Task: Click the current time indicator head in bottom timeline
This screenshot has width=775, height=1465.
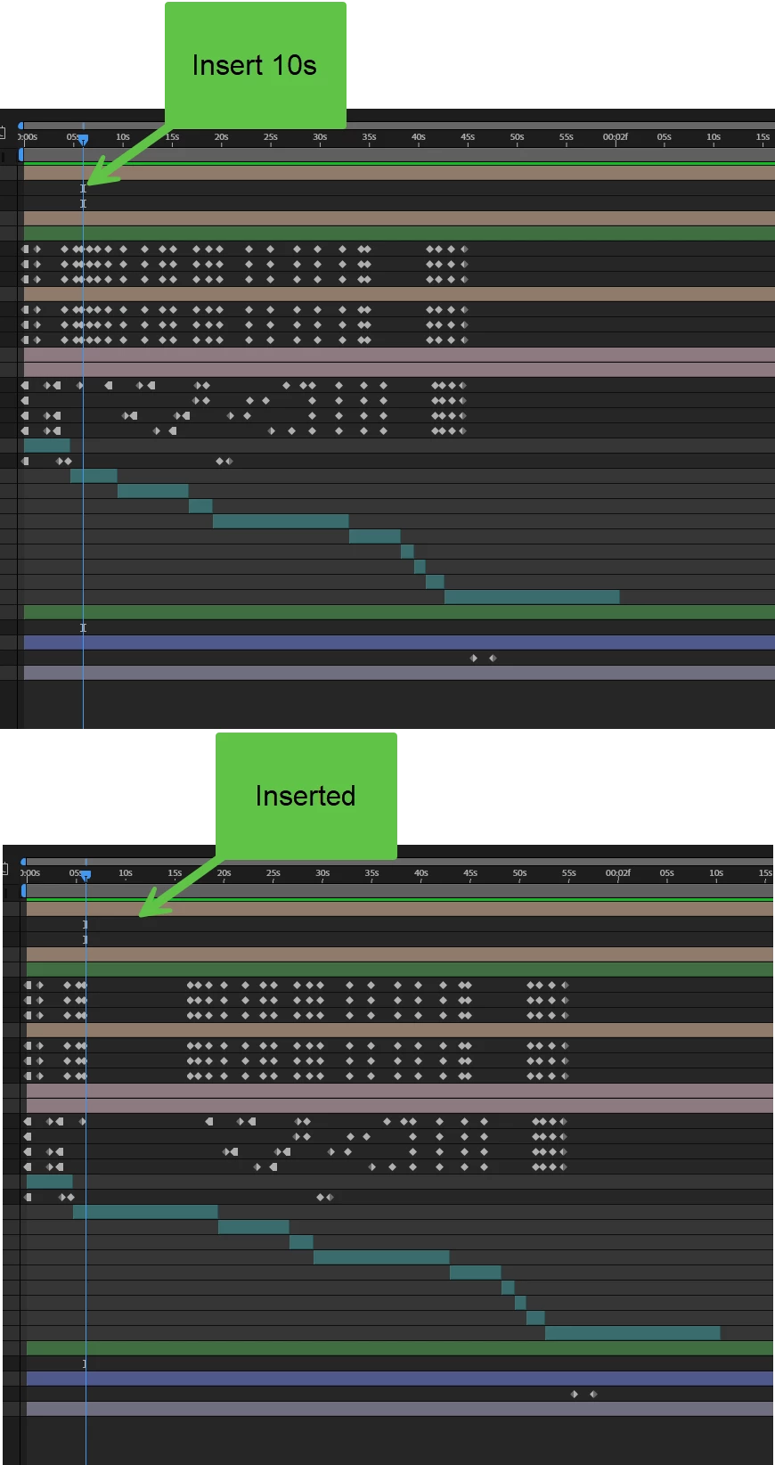Action: (x=86, y=875)
